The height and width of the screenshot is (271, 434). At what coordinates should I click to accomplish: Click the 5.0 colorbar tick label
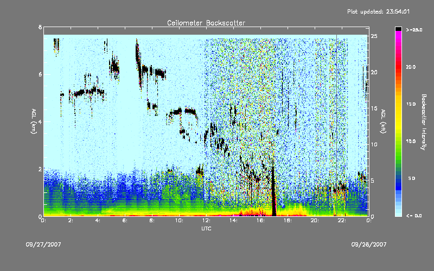pos(412,179)
